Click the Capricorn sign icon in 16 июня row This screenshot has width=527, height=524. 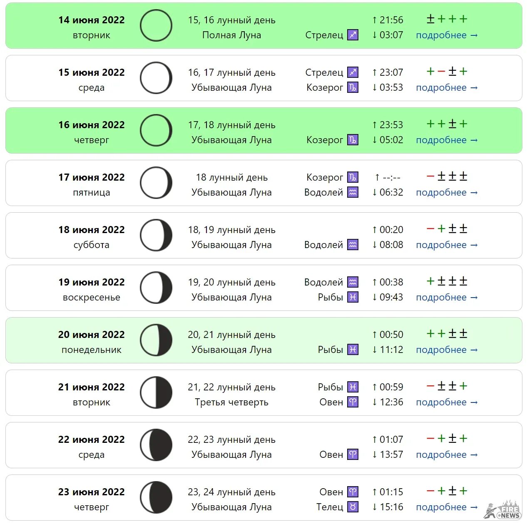click(x=353, y=140)
